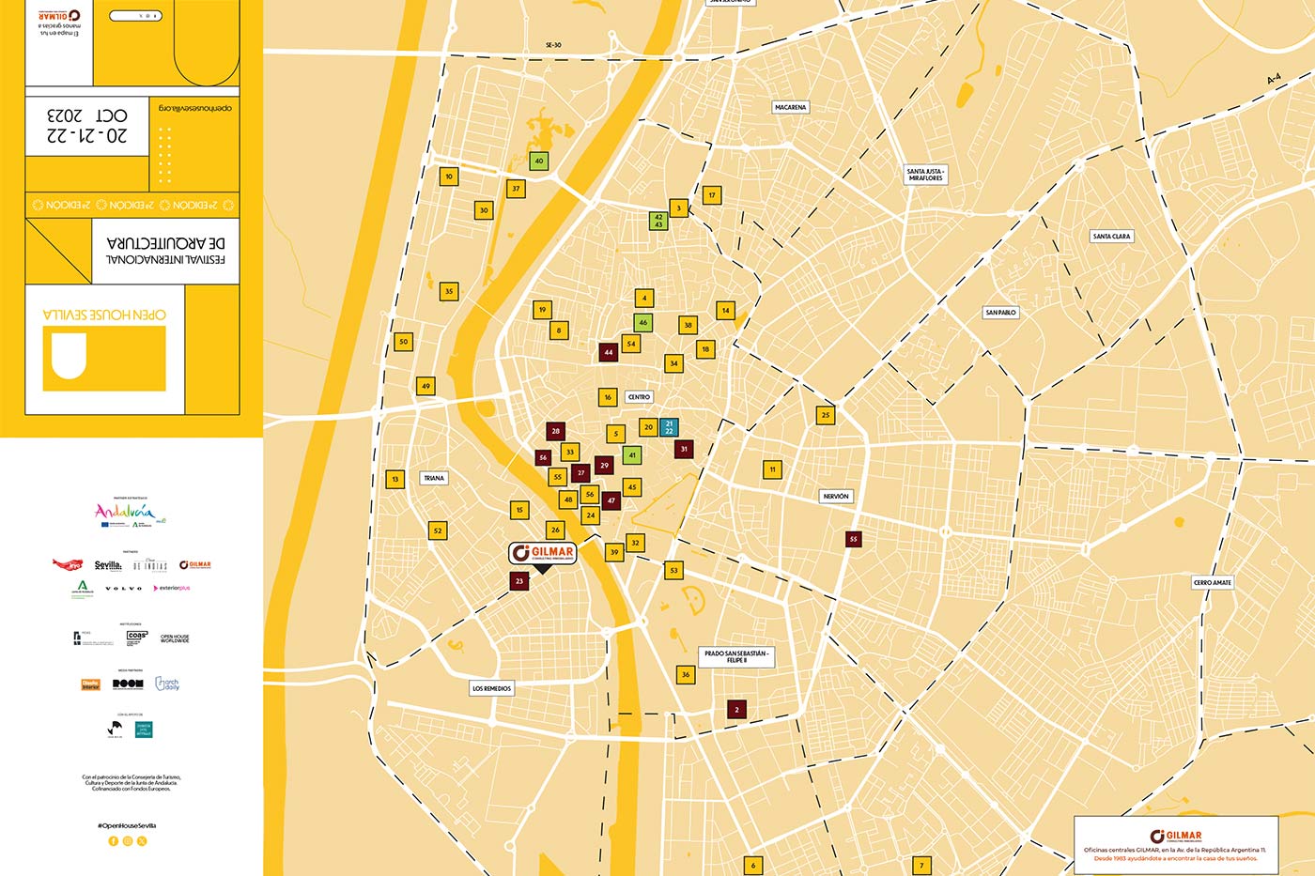
Task: Select green map marker 41
Action: click(632, 455)
